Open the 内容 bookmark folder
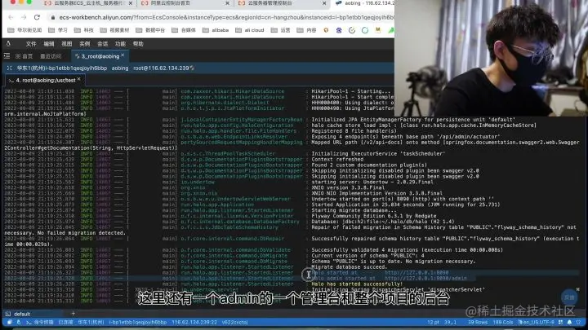Image resolution: width=588 pixels, height=330 pixels. pyautogui.click(x=306, y=30)
